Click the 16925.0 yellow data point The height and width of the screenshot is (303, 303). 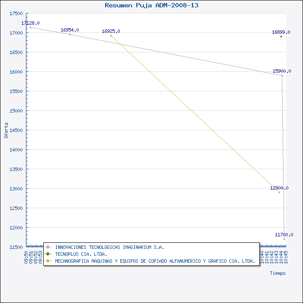click(x=111, y=36)
